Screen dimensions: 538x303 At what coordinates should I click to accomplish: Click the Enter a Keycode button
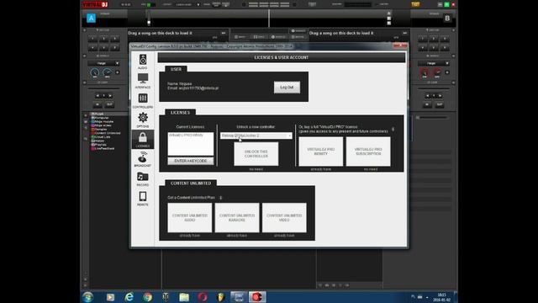pyautogui.click(x=191, y=161)
